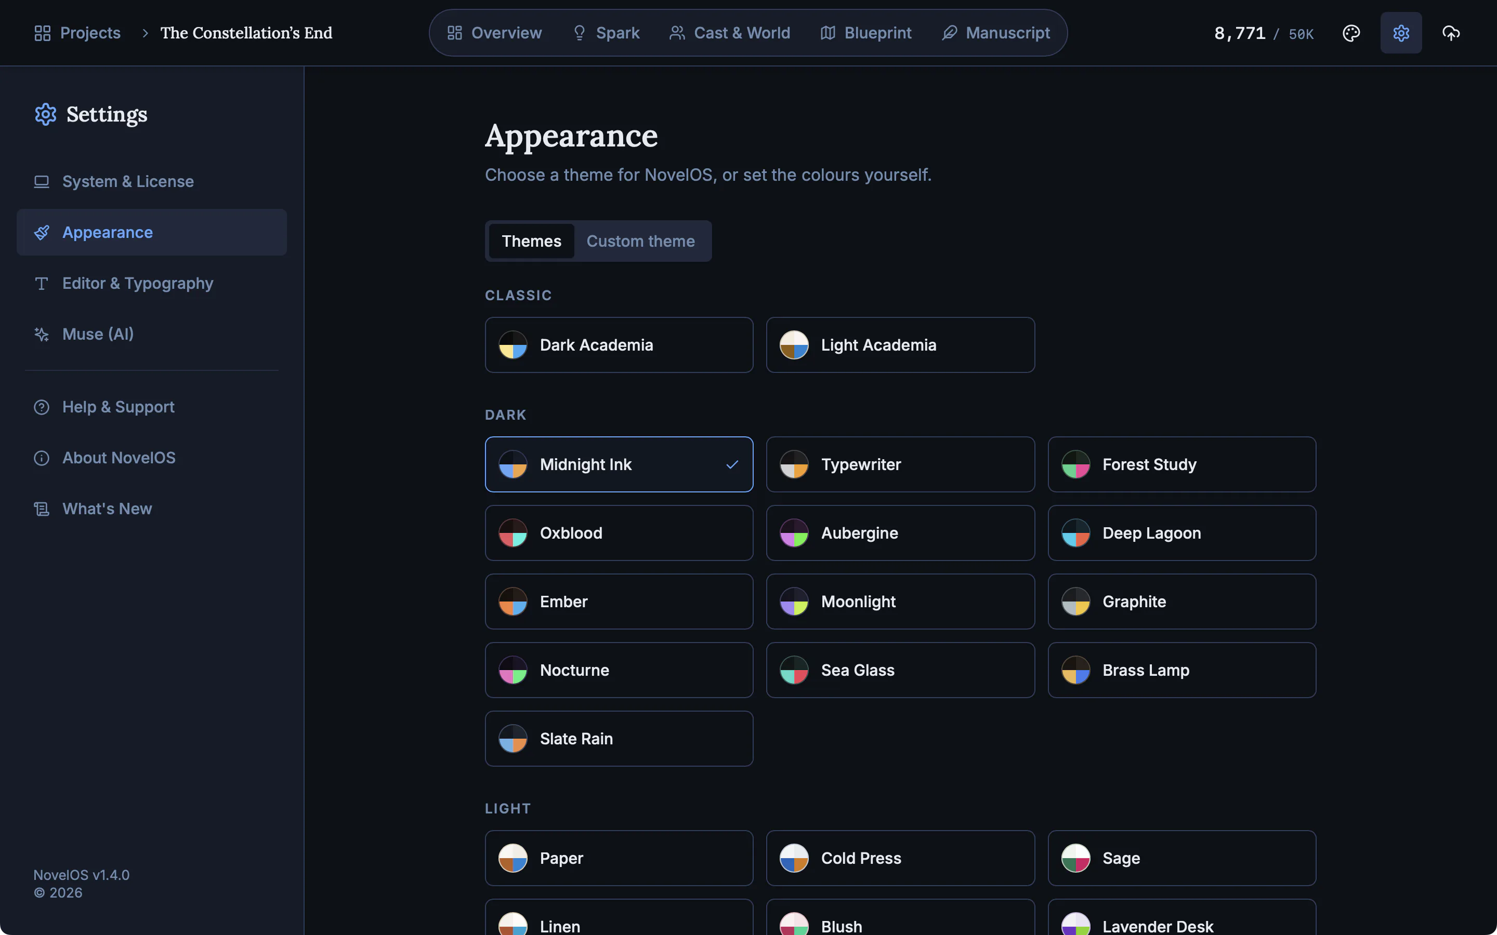Open System & License settings
This screenshot has width=1497, height=935.
(x=152, y=182)
